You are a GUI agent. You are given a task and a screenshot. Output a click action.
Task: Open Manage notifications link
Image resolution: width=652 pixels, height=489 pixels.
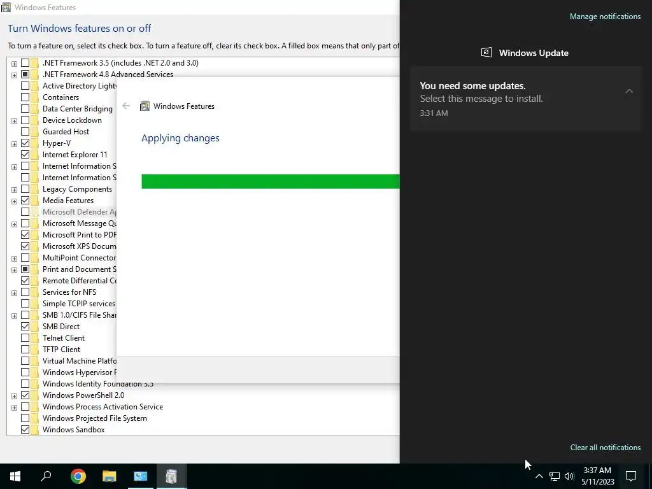coord(605,17)
